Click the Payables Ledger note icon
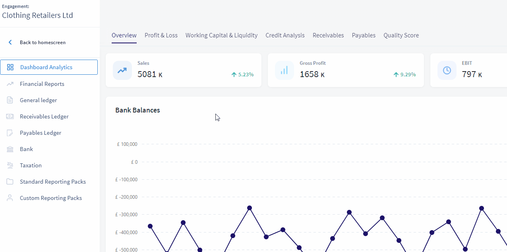The image size is (507, 252). 10,133
